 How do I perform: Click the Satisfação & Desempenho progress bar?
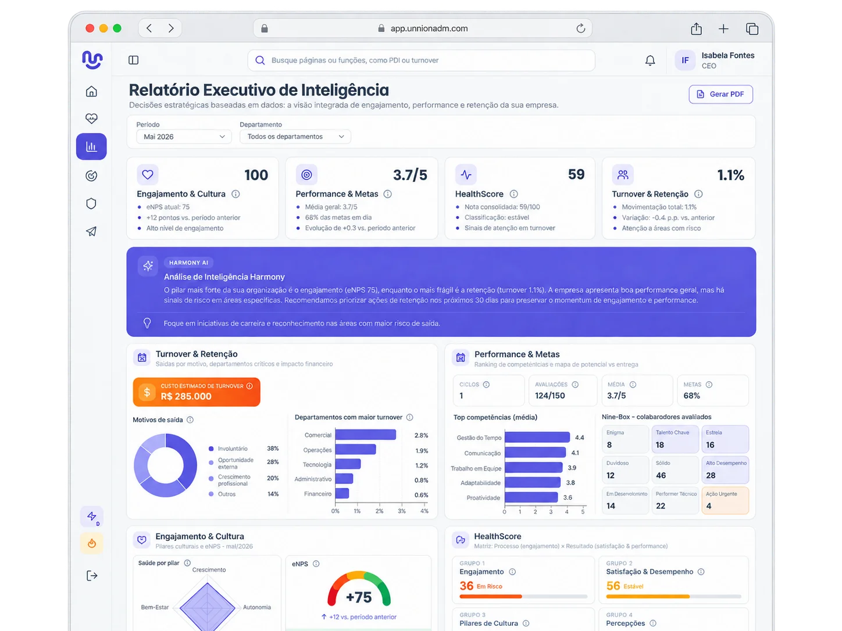tap(673, 596)
